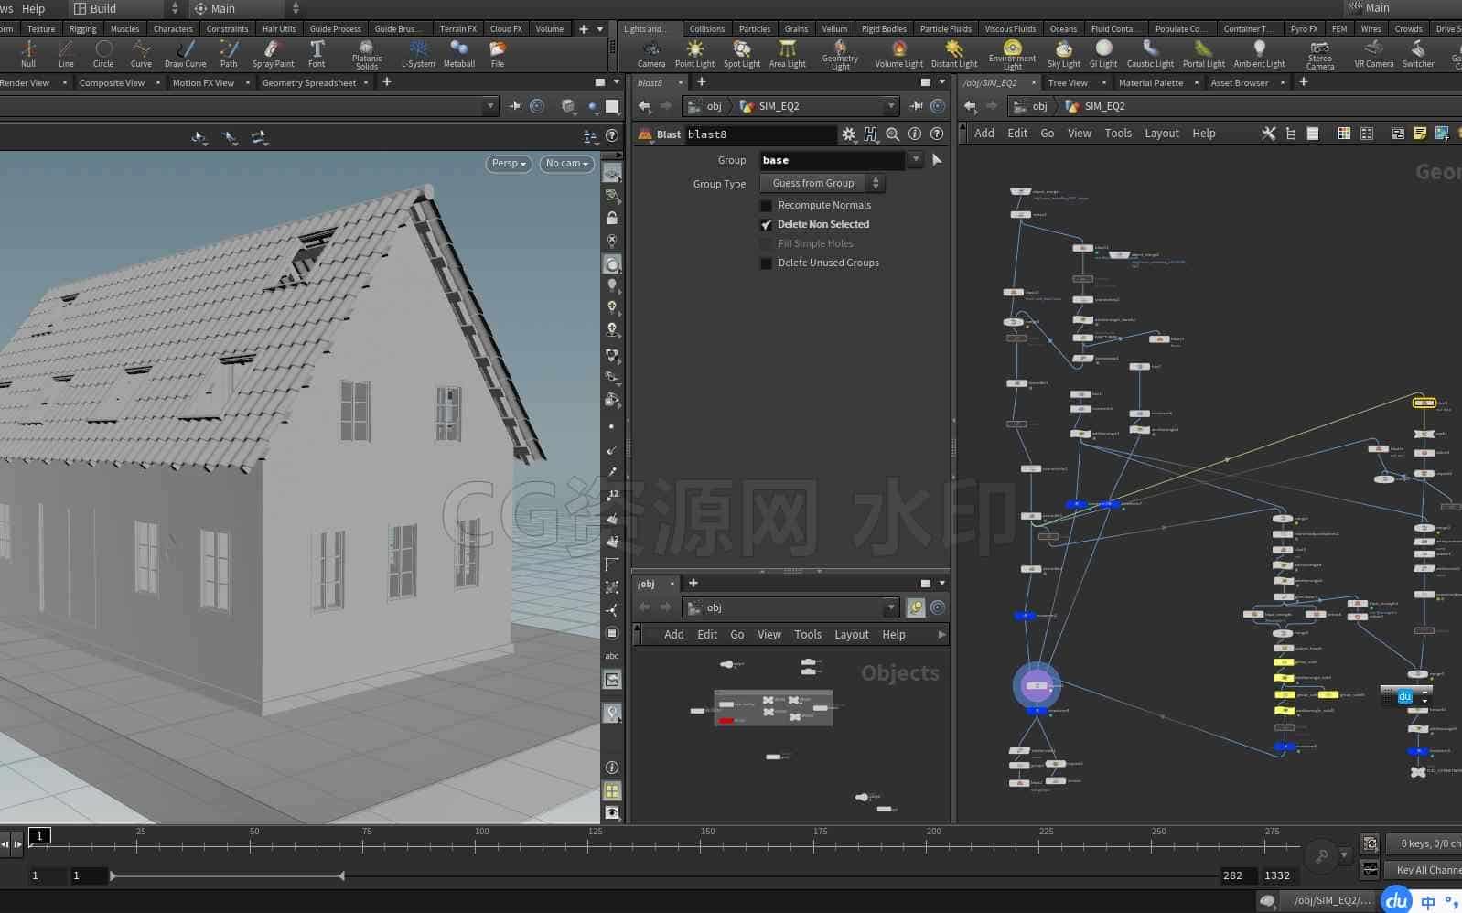Open the No cam camera dropdown
This screenshot has height=913, width=1462.
click(567, 164)
